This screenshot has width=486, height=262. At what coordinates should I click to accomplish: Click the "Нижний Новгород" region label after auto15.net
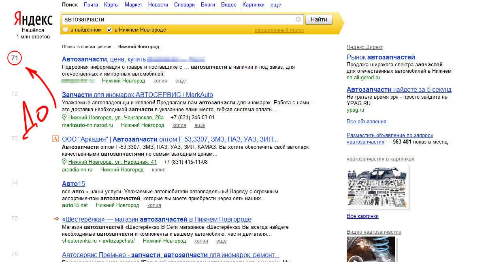(x=117, y=205)
